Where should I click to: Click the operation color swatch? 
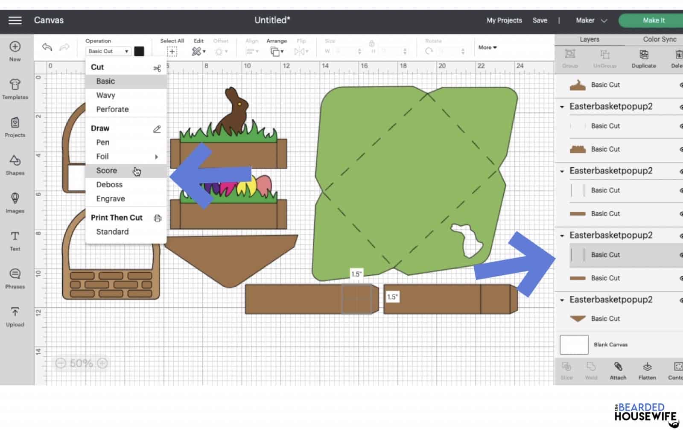139,51
